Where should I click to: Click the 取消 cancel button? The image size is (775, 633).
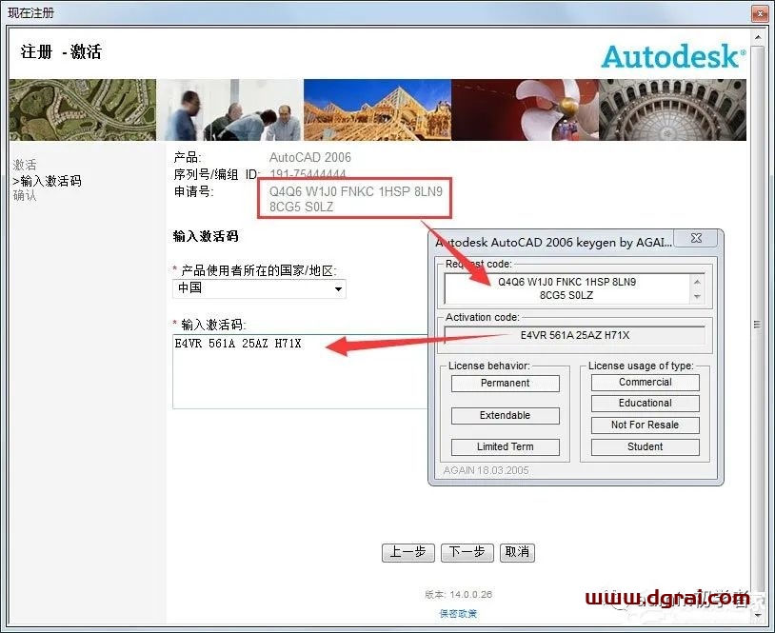click(x=518, y=552)
